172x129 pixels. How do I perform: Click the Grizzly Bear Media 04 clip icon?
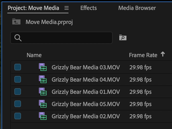click(43, 80)
